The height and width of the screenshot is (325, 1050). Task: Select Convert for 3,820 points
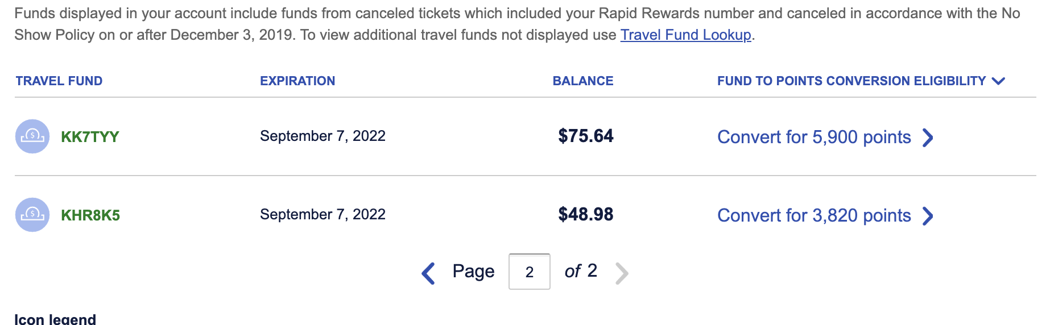point(814,215)
